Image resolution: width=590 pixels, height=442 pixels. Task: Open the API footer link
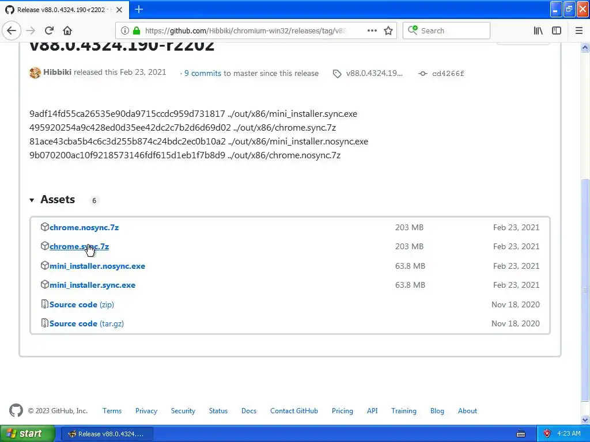point(372,411)
